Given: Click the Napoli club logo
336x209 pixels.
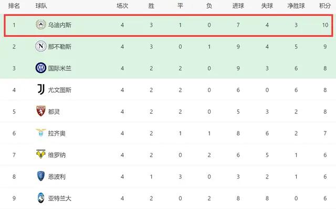Looking at the screenshot, I should point(41,46).
